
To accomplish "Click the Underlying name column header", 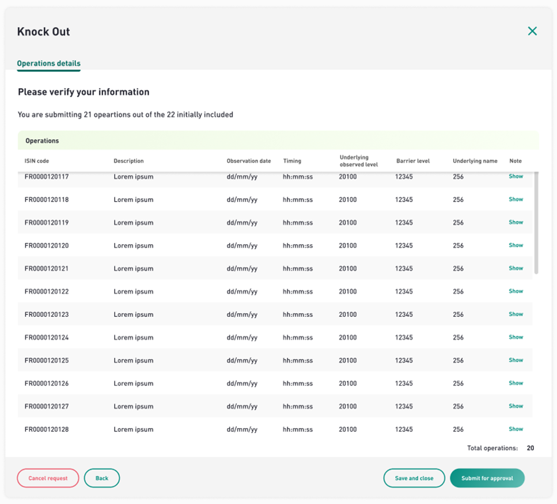I will [475, 161].
